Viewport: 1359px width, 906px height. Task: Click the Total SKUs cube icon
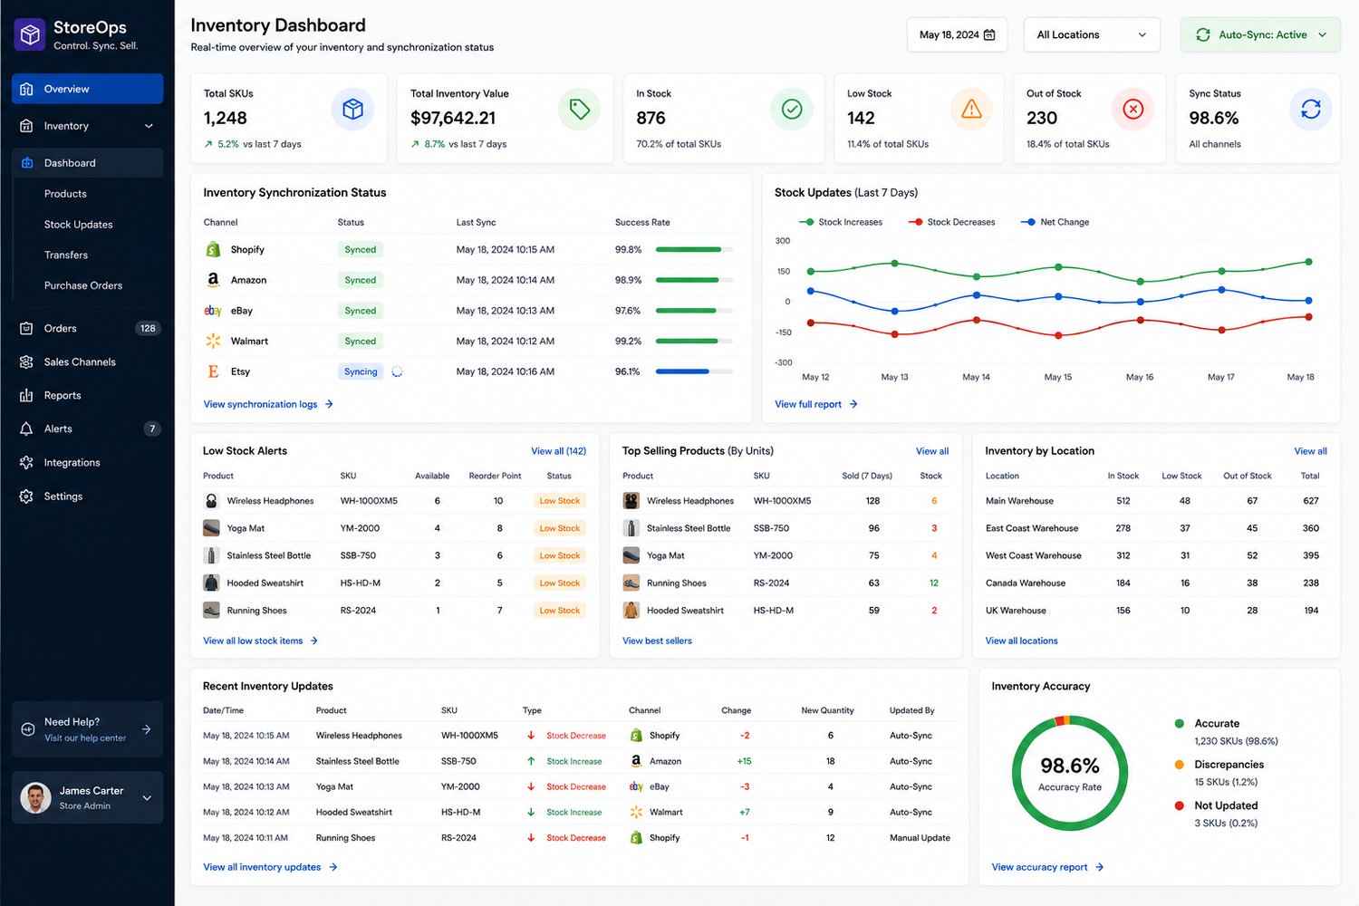(x=352, y=110)
